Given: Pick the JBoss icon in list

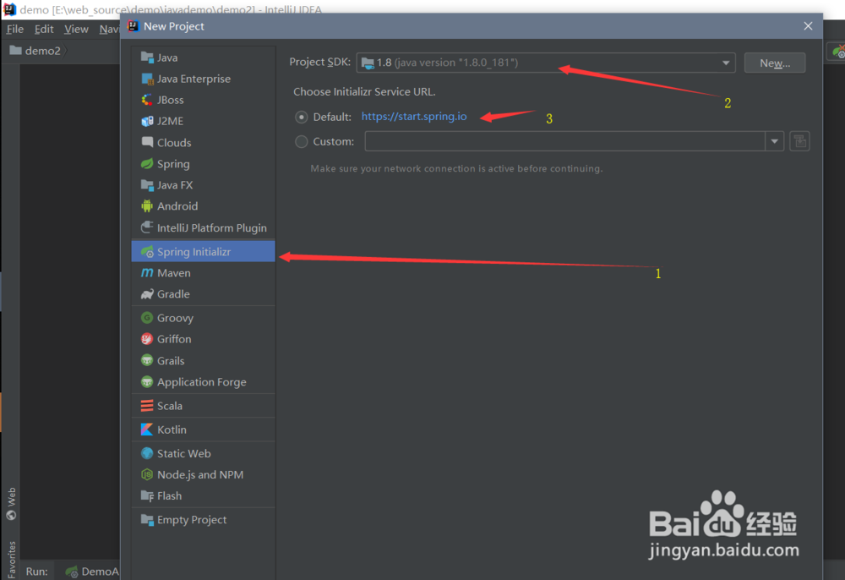Looking at the screenshot, I should pyautogui.click(x=146, y=100).
